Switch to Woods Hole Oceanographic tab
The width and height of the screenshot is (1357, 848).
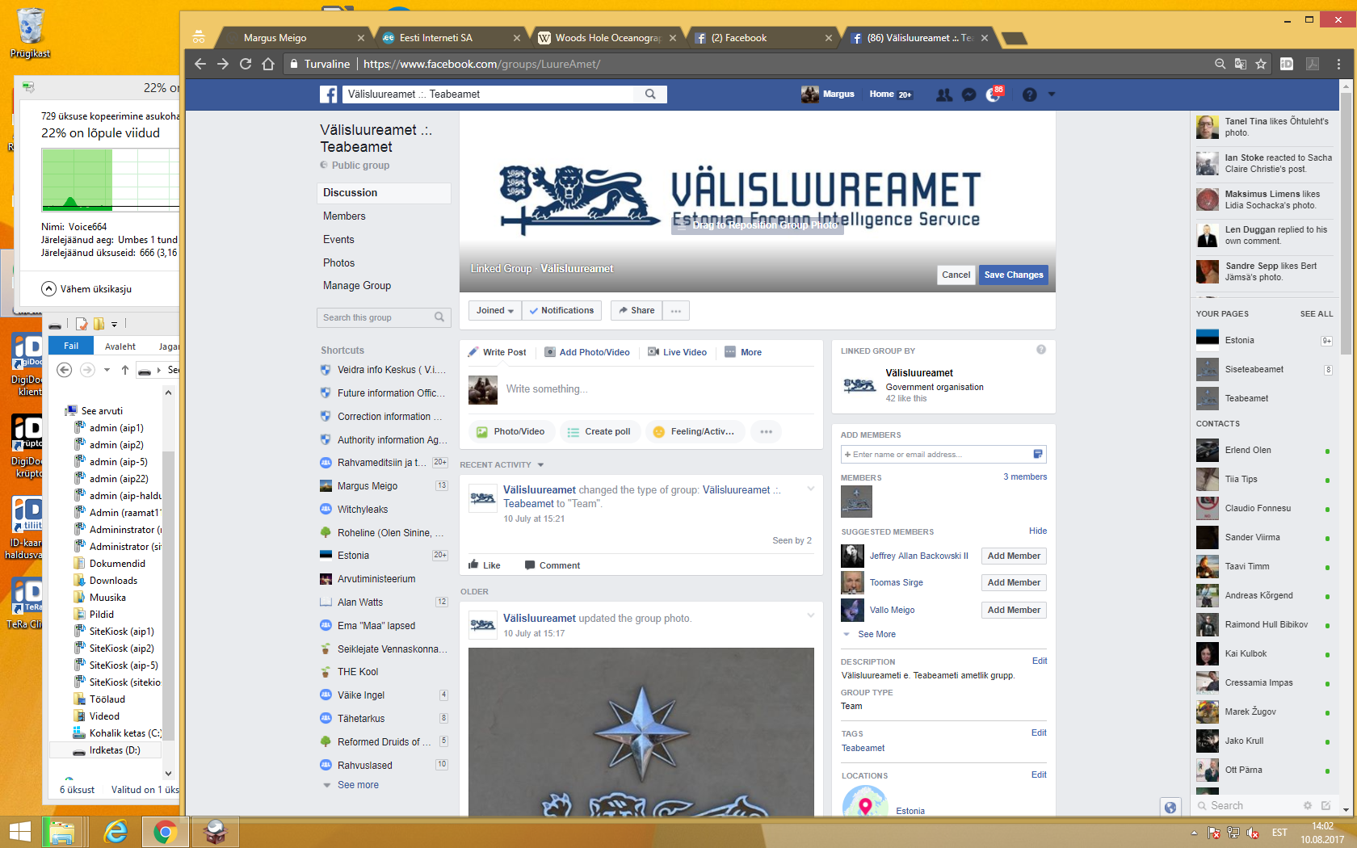(605, 38)
